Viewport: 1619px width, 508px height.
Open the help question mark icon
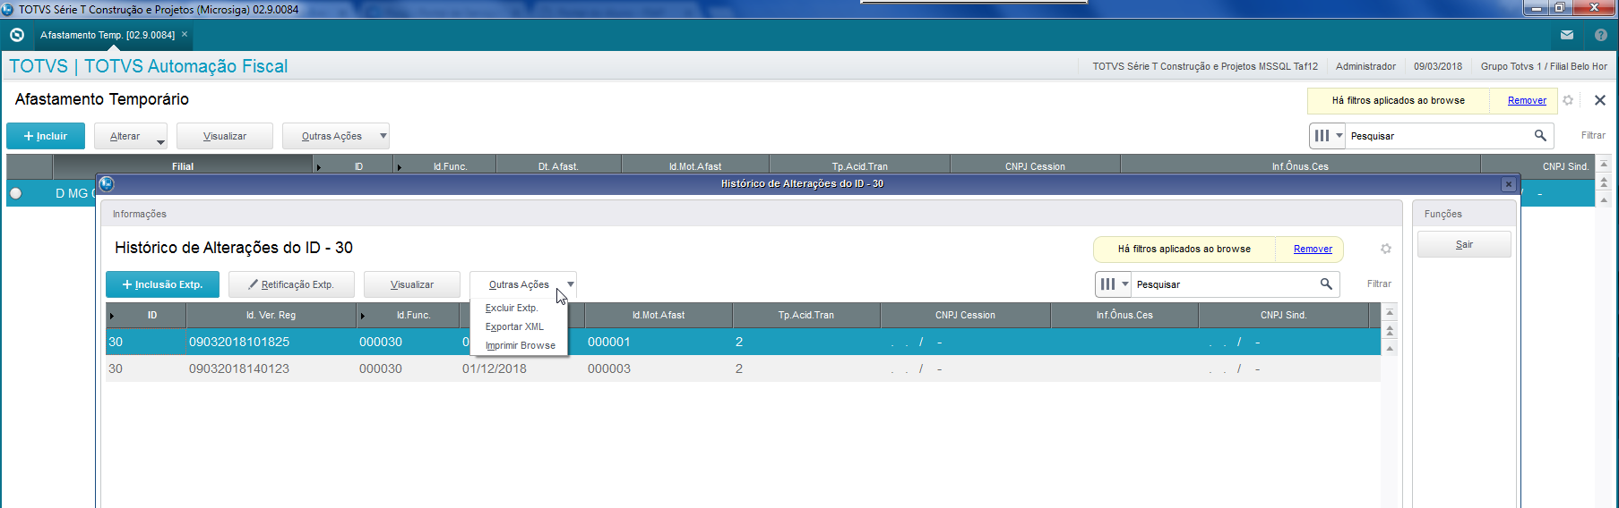[x=1601, y=35]
